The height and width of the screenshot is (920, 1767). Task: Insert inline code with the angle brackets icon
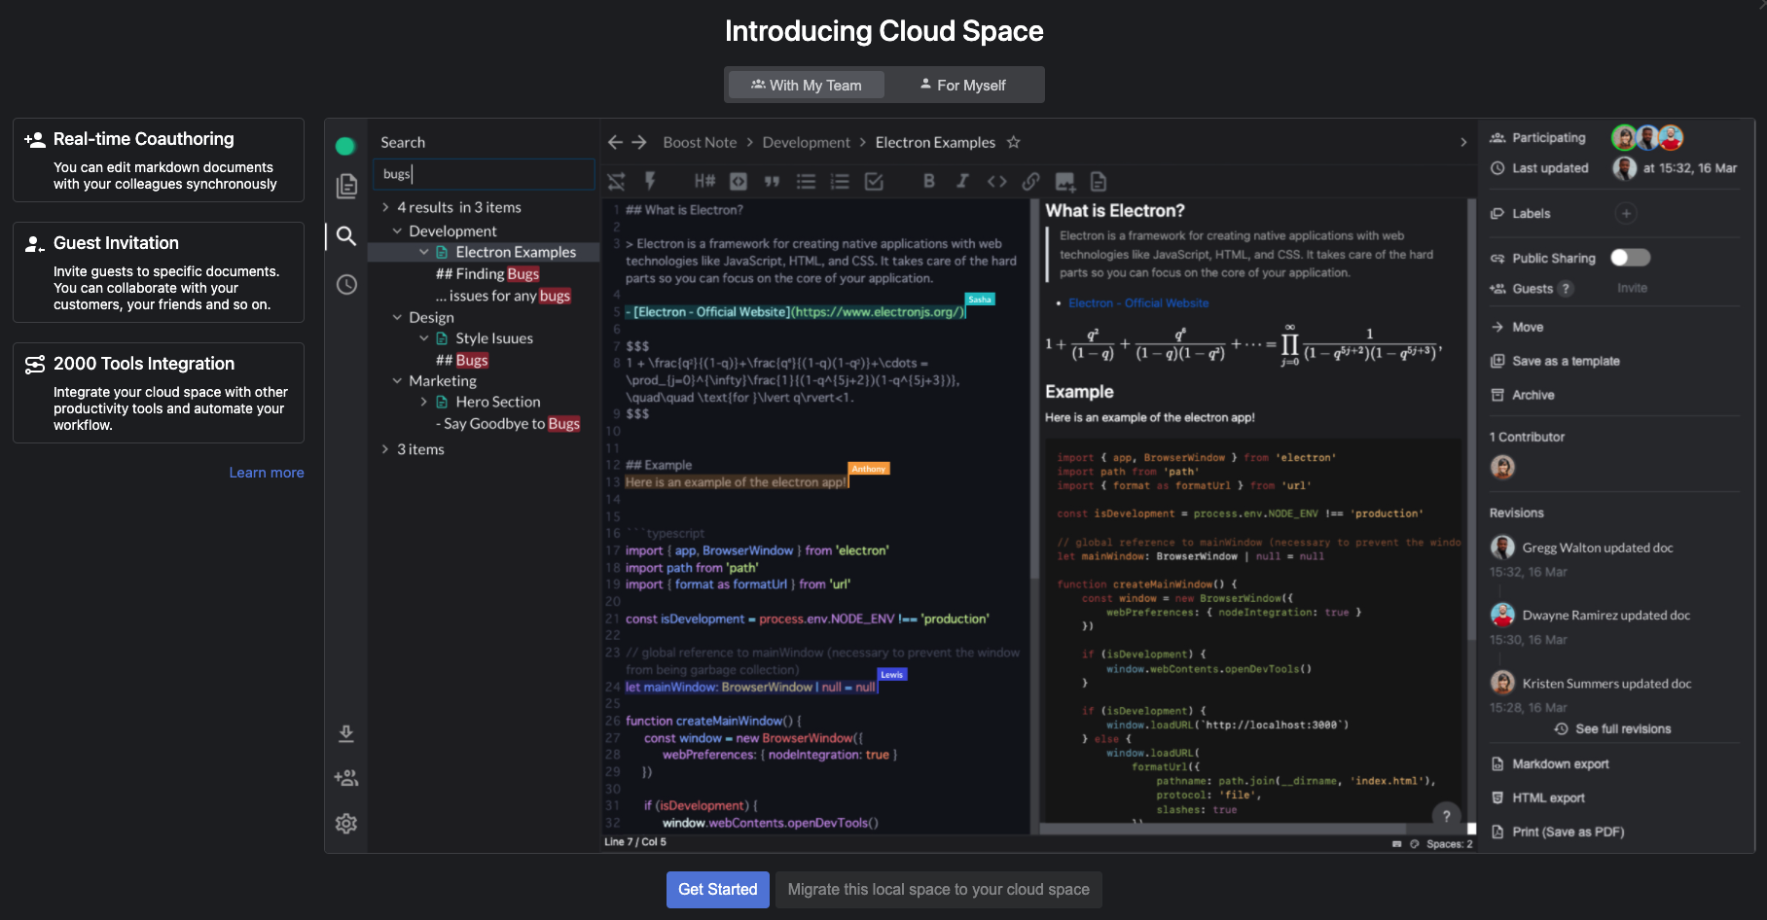[x=996, y=181]
